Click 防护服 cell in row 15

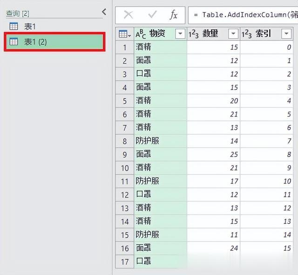click(160, 235)
